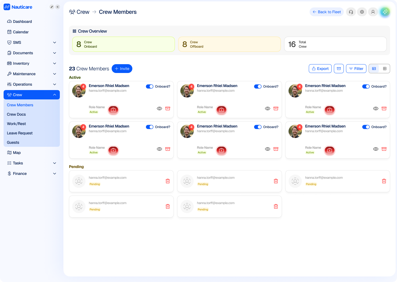397x282 pixels.
Task: Select Crew Docs submenu item
Action: click(16, 114)
